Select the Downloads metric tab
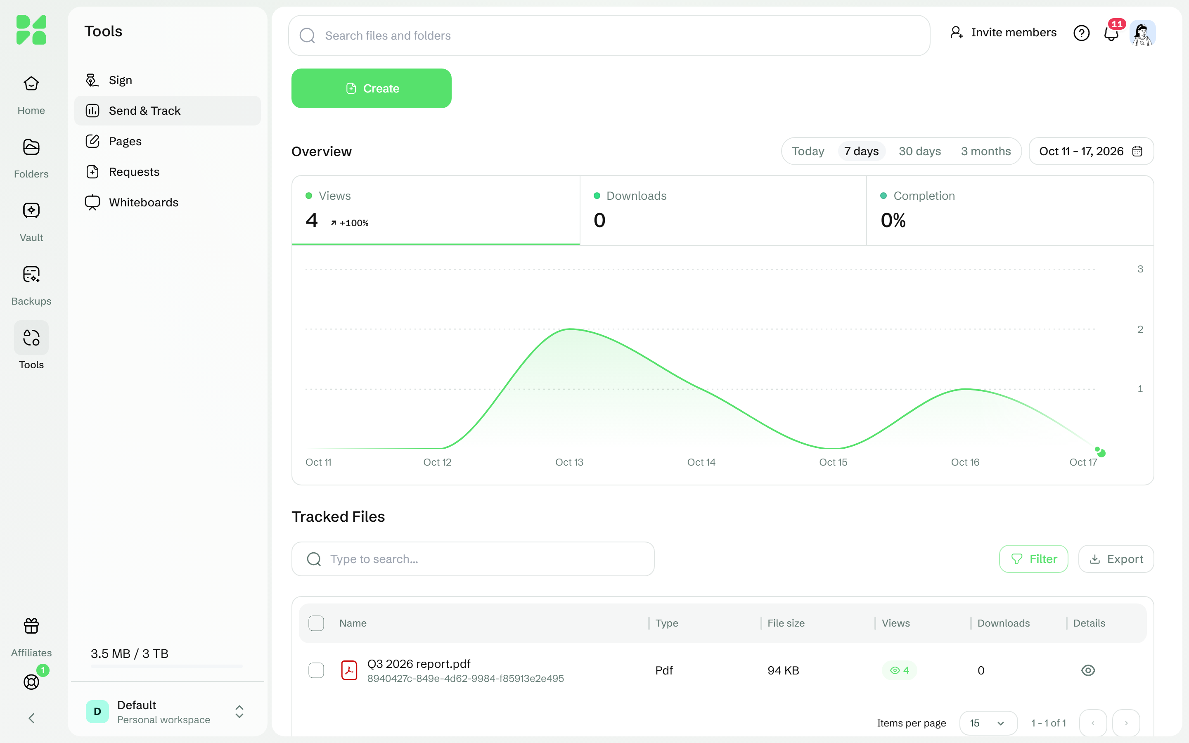This screenshot has height=743, width=1189. (723, 211)
